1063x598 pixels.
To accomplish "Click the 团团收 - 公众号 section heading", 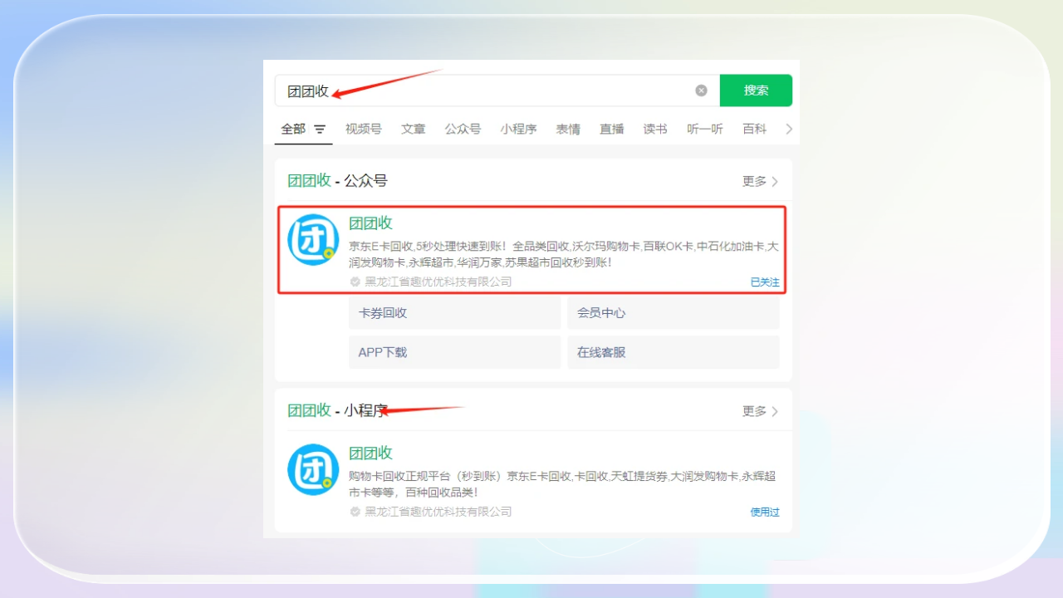I will pos(337,181).
